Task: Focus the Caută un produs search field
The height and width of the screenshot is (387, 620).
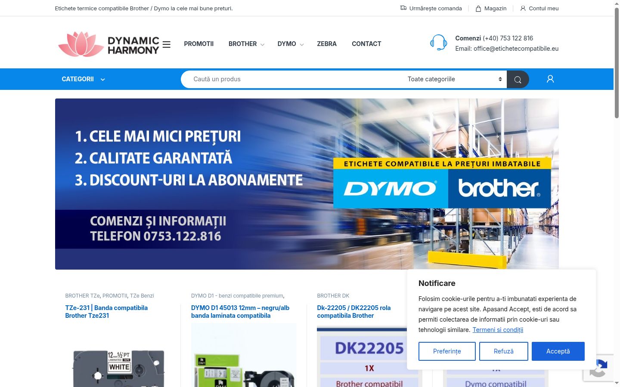Action: coord(293,79)
